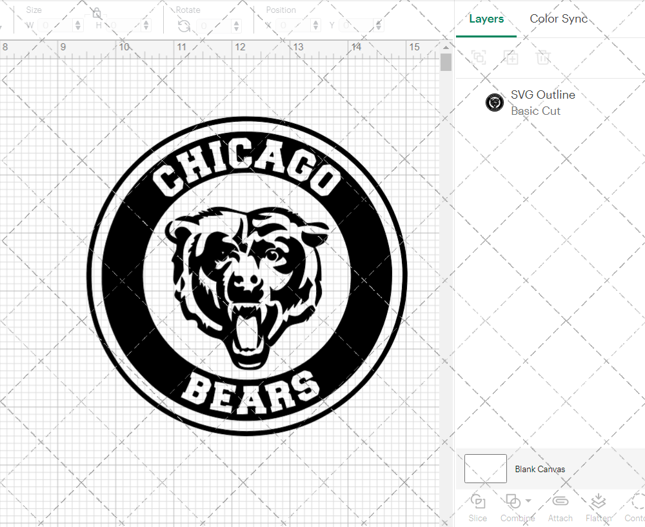Screen dimensions: 645x527
Task: Toggle the size aspect ratio lock
Action: click(x=96, y=13)
